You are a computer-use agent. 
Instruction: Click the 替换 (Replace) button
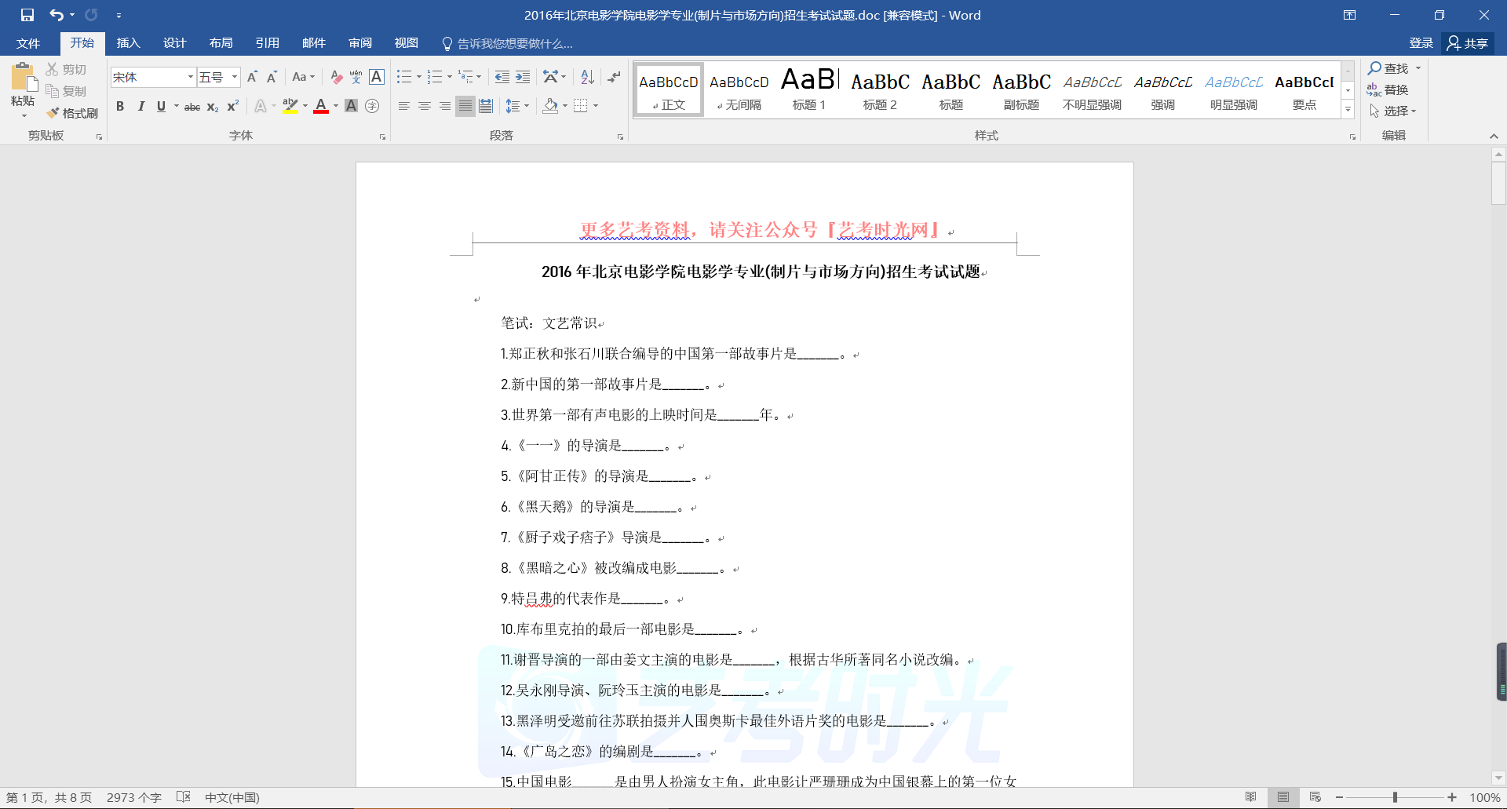point(1388,89)
